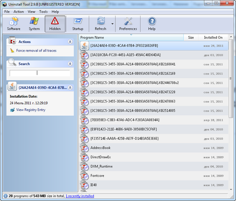The width and height of the screenshot is (236, 201).
Task: Toggle the Hidden programs view
Action: pos(55,24)
